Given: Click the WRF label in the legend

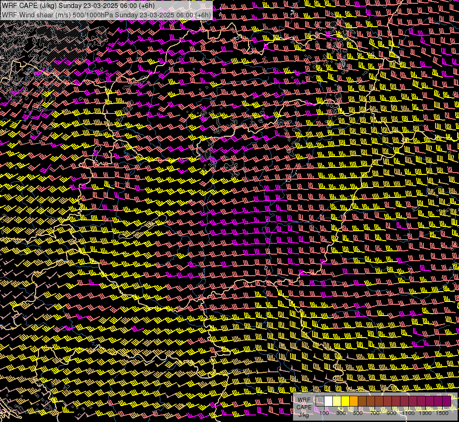Looking at the screenshot, I should coord(304,400).
